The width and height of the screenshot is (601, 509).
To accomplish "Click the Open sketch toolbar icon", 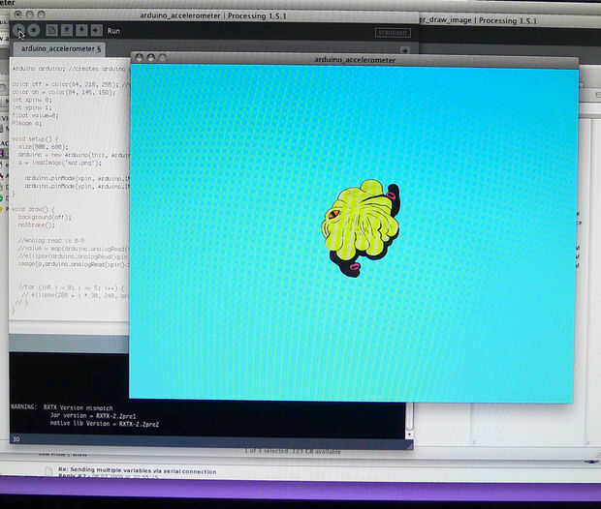I will coord(67,30).
